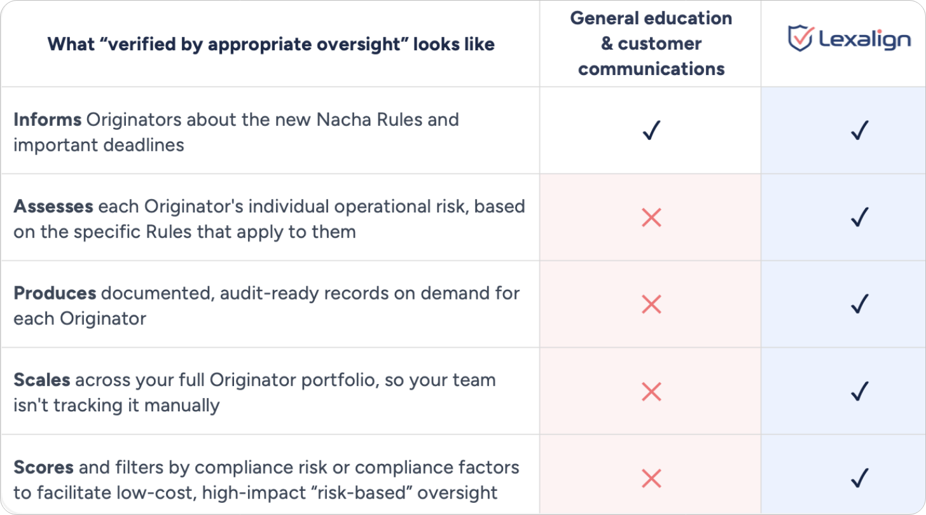Click the red X in the Produces row

point(651,305)
